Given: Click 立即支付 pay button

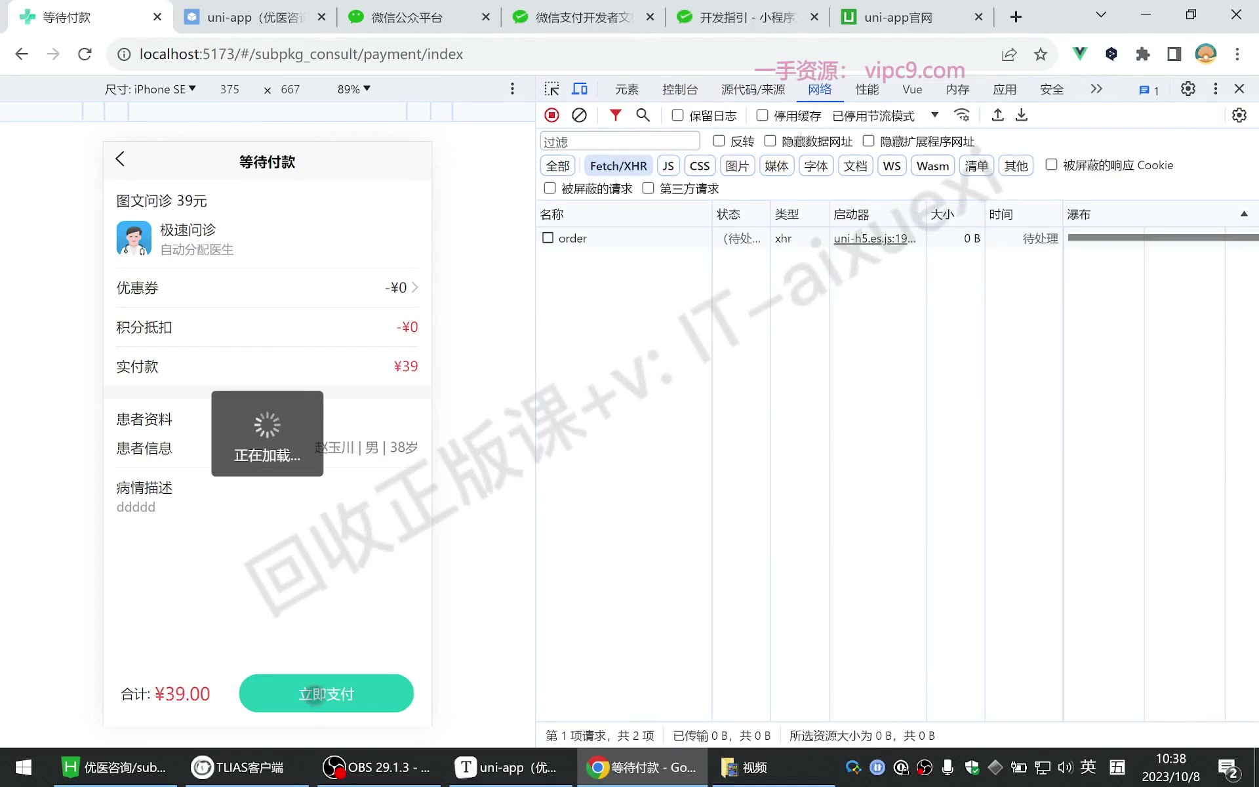Looking at the screenshot, I should point(327,694).
